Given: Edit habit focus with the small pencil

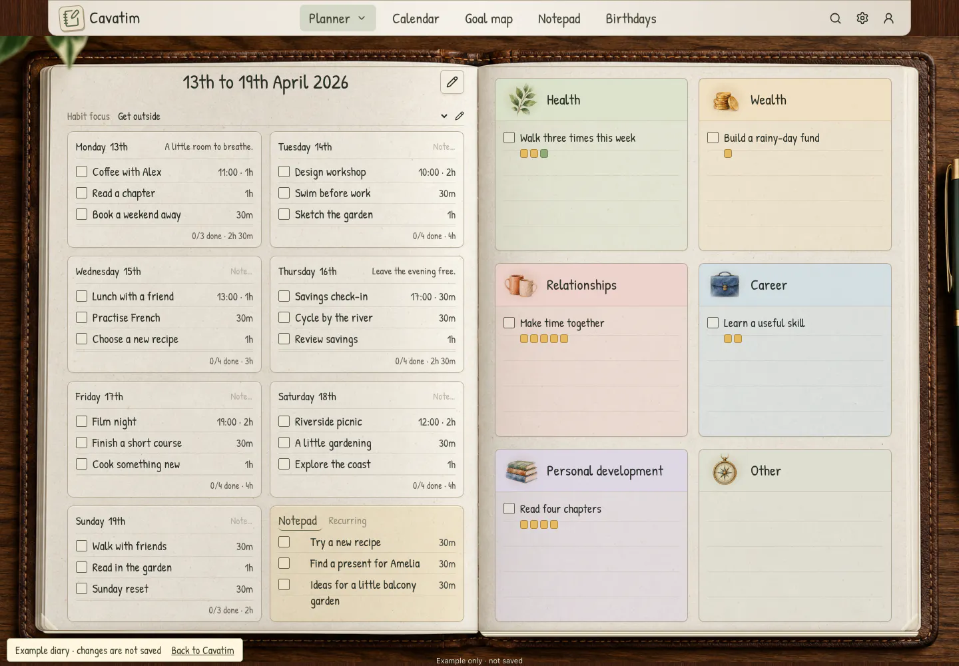Looking at the screenshot, I should point(460,116).
